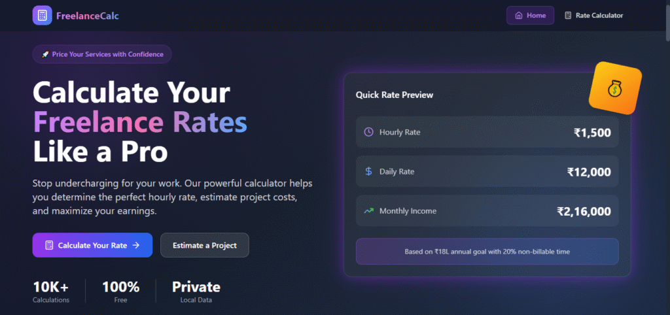
Task: Click the FreelanceCalc calculator logo icon
Action: [x=42, y=15]
